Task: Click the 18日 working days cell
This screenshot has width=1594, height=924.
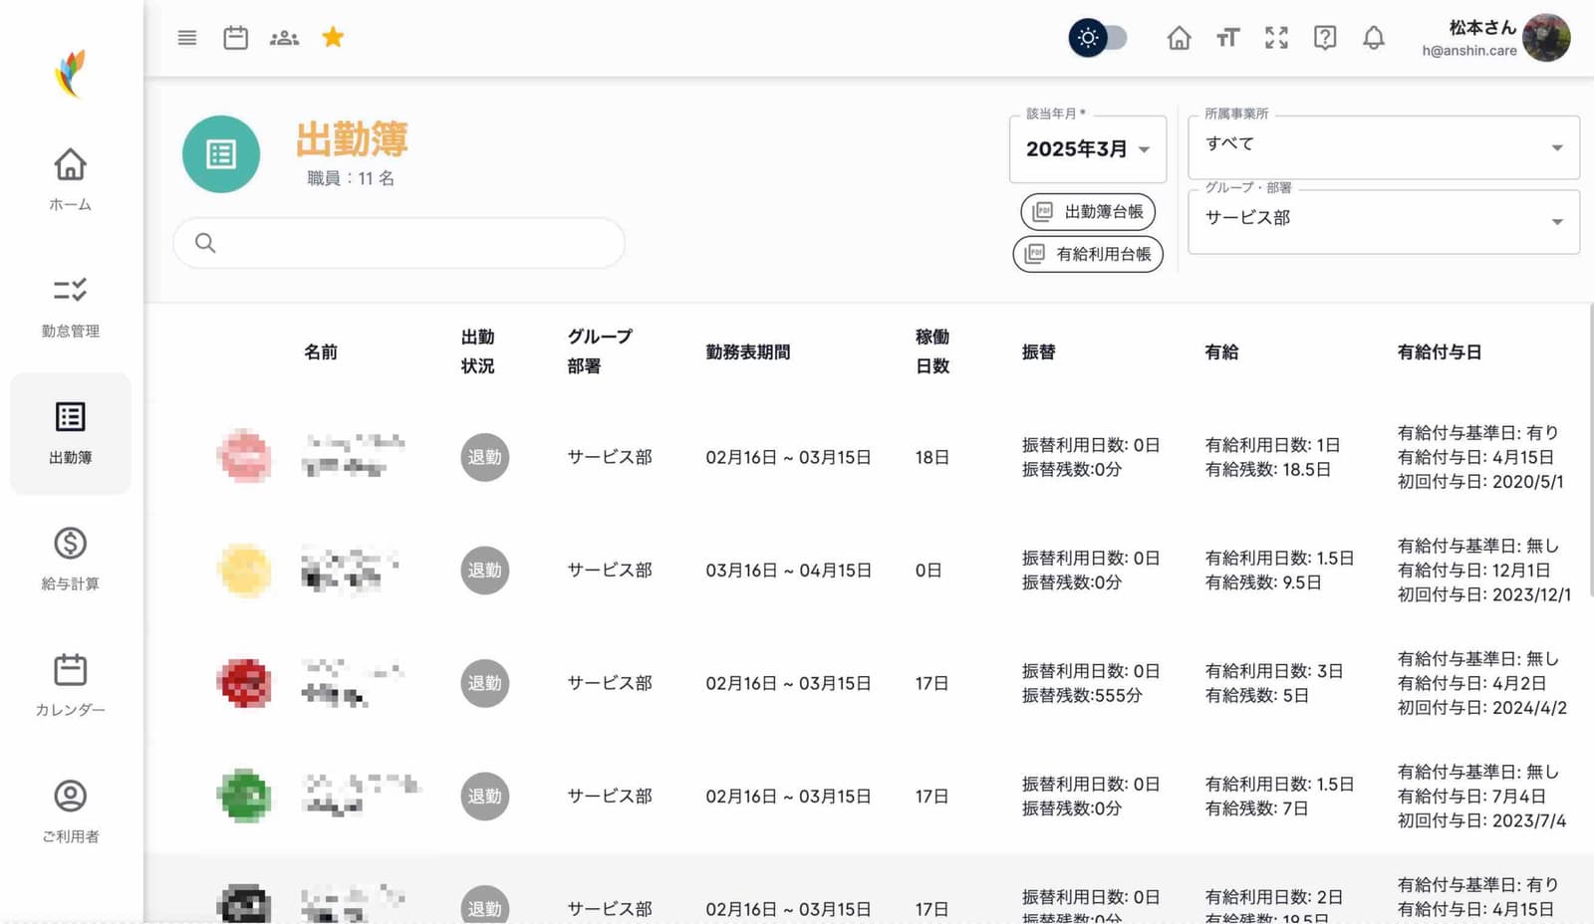Action: 932,457
